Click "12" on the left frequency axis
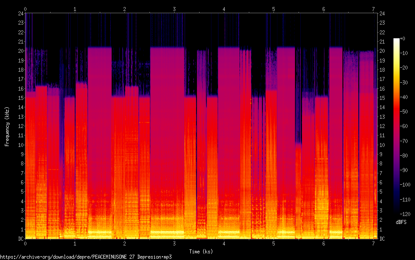The height and width of the screenshot is (260, 415). click(21, 126)
